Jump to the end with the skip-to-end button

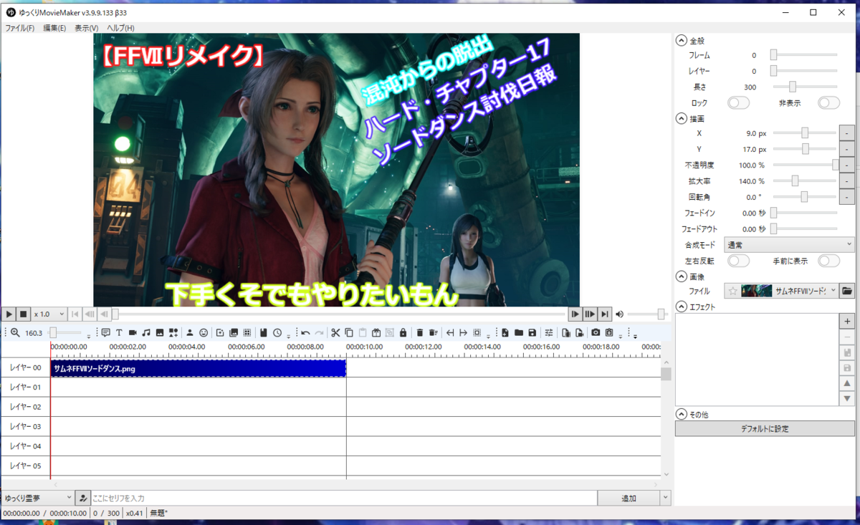coord(605,314)
